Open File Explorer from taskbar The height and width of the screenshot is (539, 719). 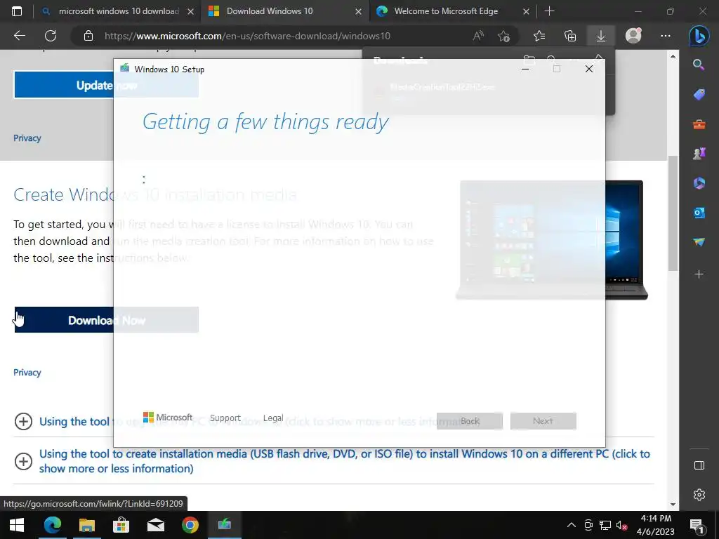[x=86, y=525]
